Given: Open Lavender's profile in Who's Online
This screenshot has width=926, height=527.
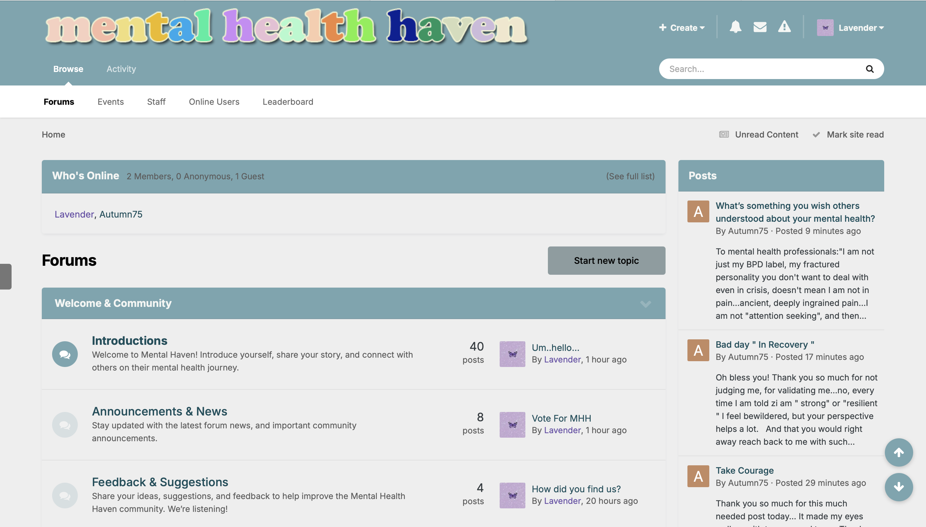Looking at the screenshot, I should pos(74,214).
